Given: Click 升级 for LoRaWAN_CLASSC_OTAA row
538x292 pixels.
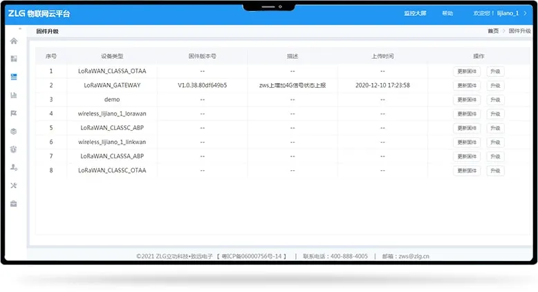Looking at the screenshot, I should point(495,171).
